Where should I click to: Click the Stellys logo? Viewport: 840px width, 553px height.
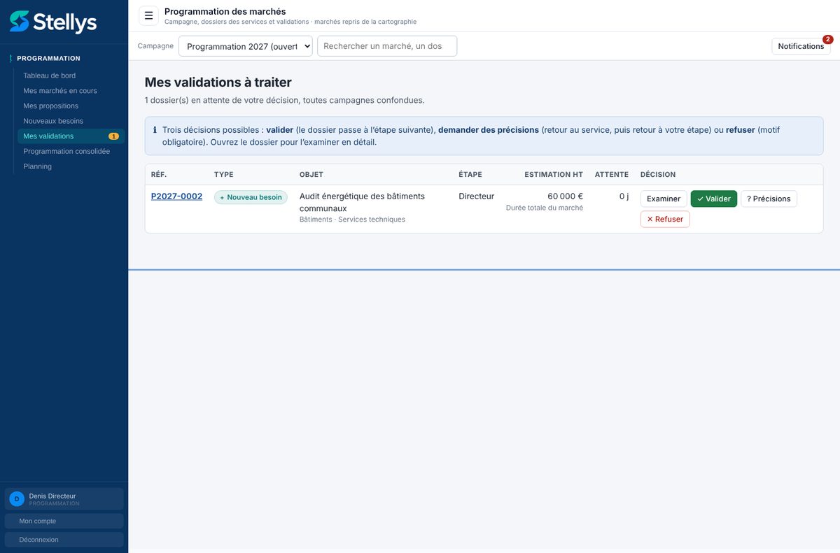53,22
